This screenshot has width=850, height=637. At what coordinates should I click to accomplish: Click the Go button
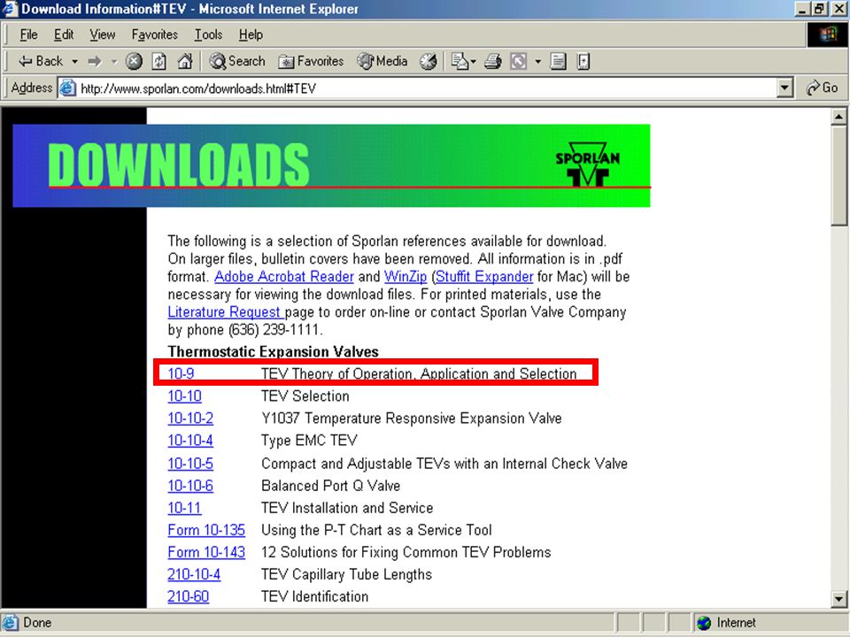click(823, 88)
